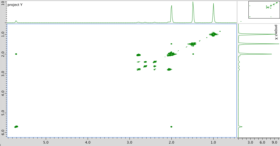This screenshot has height=146, width=280.
Task: Click the bottom cross peak at 2.0/5.7
Action: pyautogui.click(x=171, y=126)
